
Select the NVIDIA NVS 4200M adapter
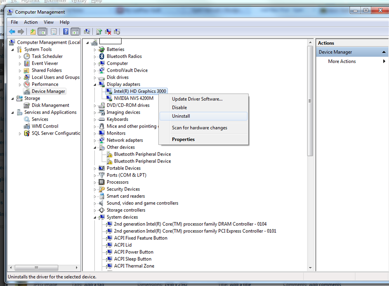(134, 98)
